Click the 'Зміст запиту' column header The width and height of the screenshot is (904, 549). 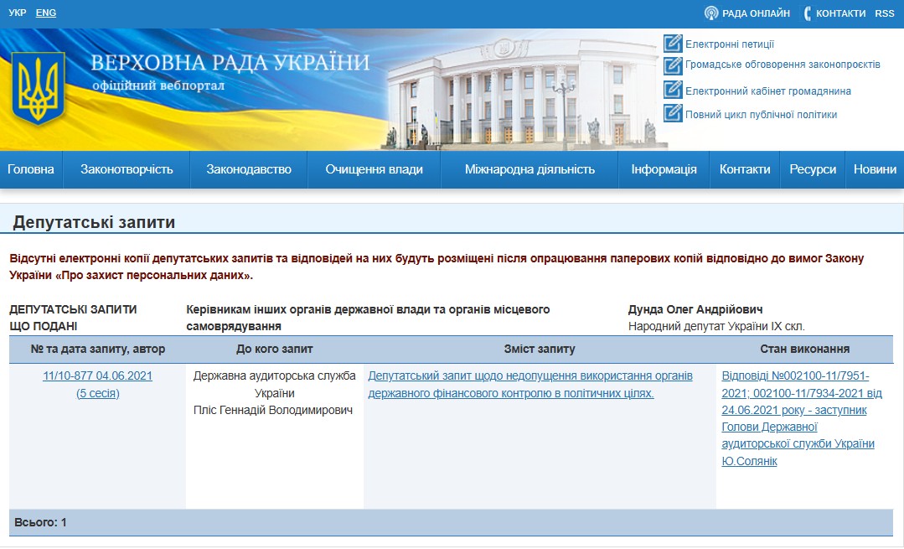[x=540, y=349]
